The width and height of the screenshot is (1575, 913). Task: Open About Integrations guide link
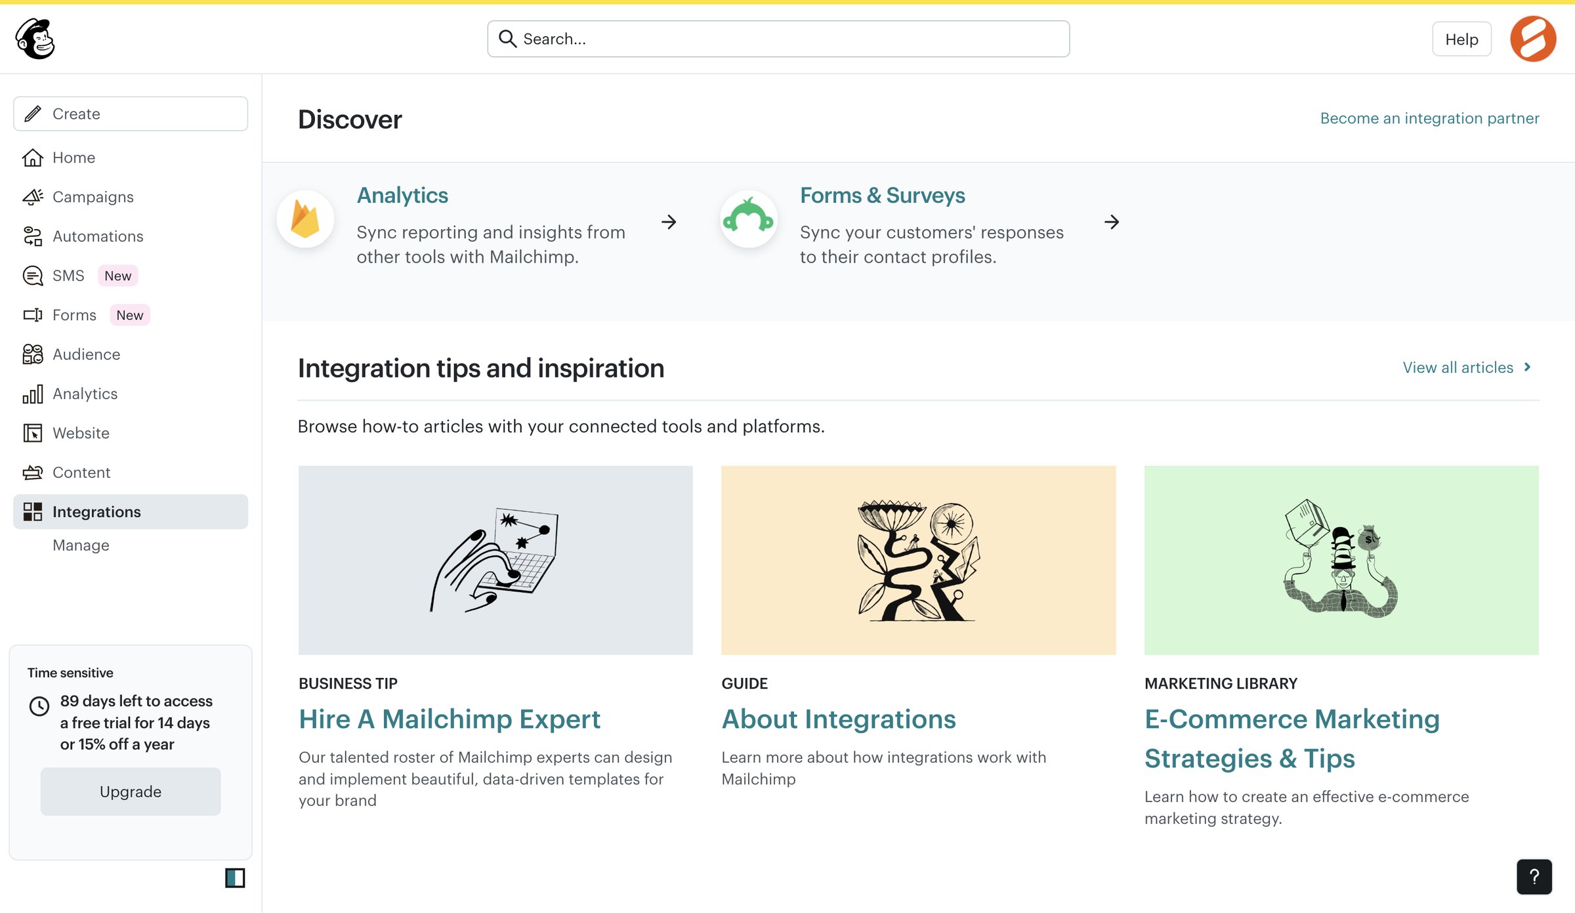click(839, 719)
